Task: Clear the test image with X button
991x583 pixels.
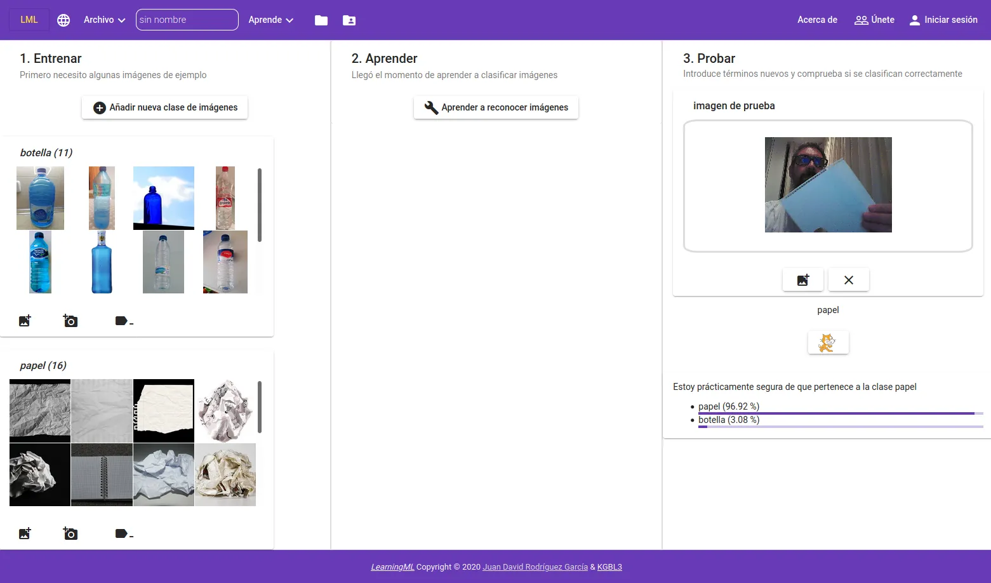Action: coord(849,279)
